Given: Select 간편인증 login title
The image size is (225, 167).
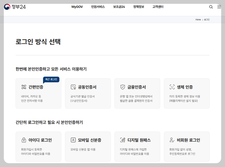Looking at the screenshot, I should (x=36, y=87).
